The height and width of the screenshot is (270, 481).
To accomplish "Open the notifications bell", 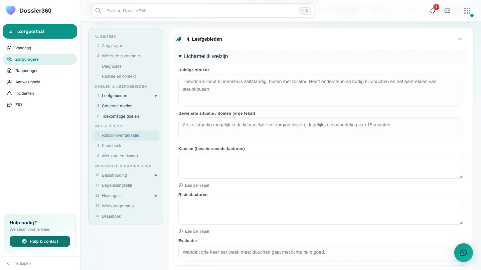I will click(x=433, y=11).
